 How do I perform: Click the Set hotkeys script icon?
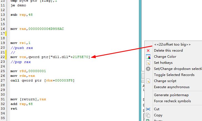pos(148,63)
